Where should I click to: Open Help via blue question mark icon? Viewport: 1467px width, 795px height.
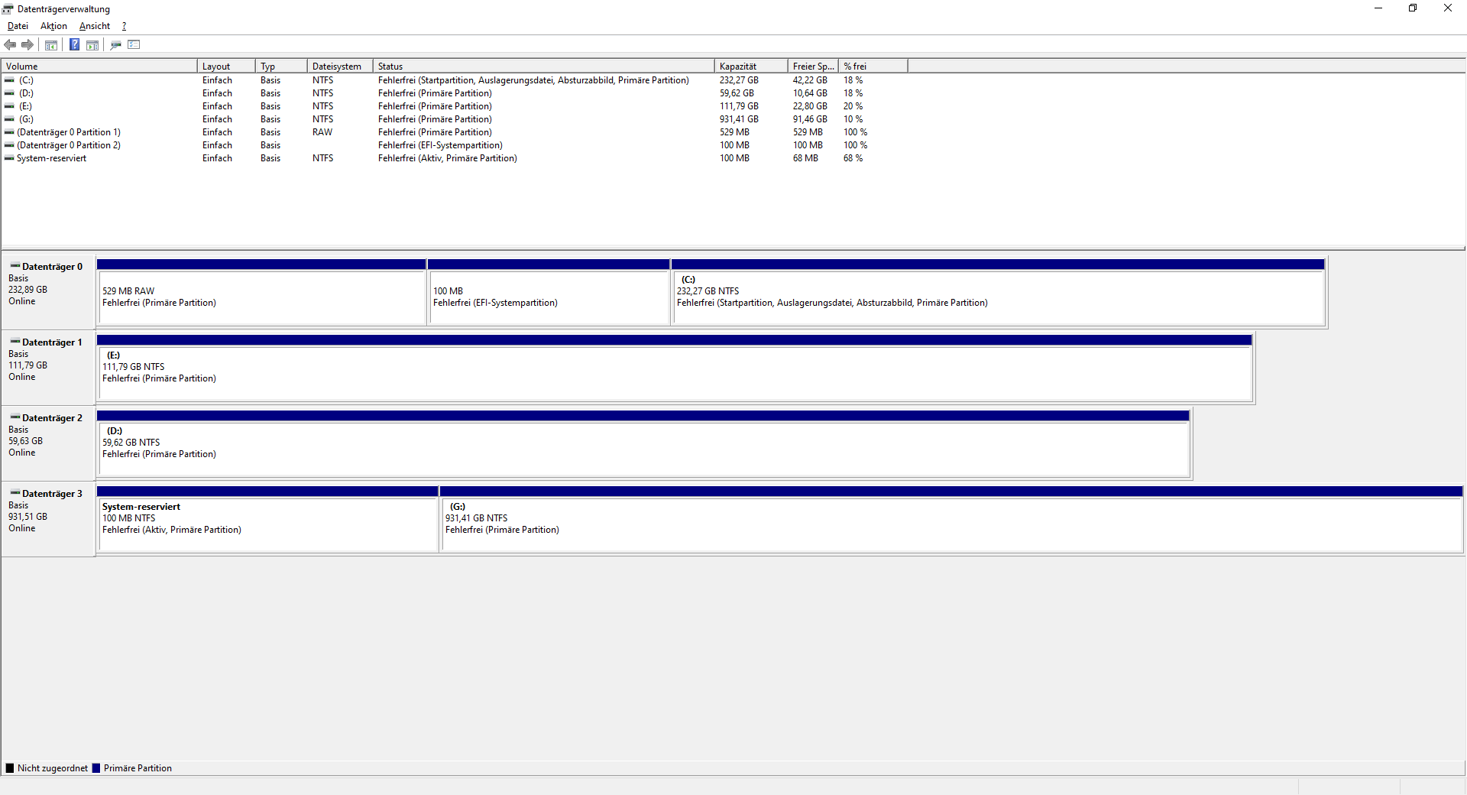[74, 45]
